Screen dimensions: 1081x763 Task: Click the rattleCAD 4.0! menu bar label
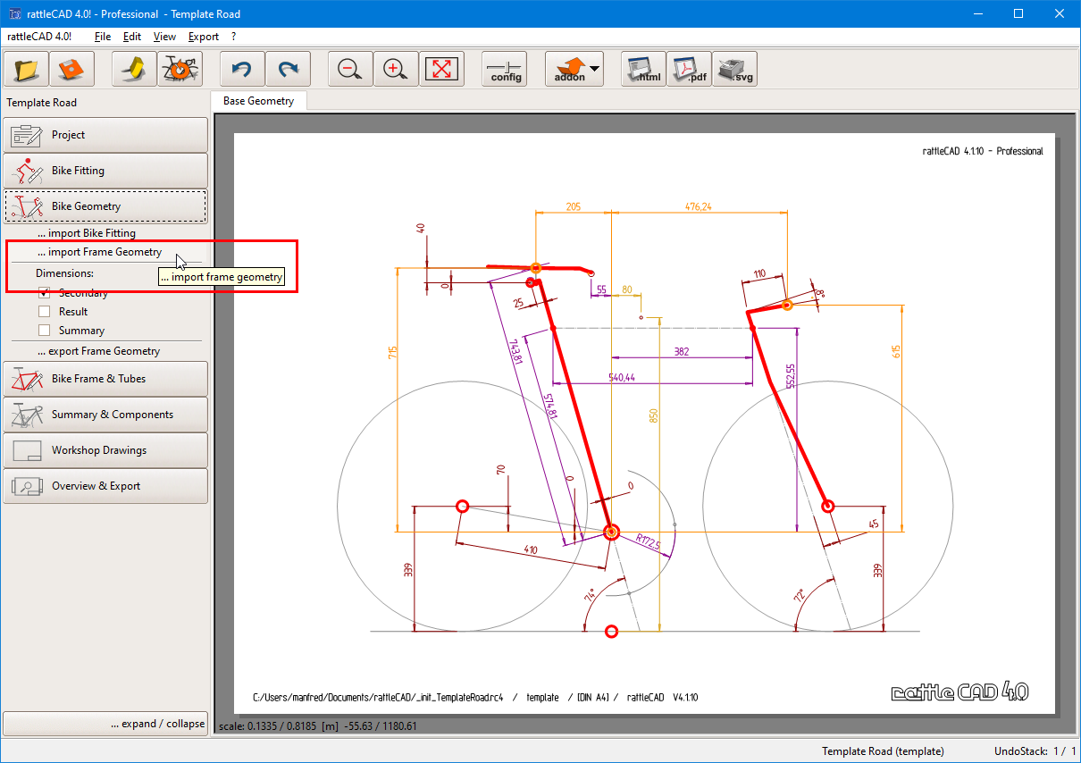(39, 37)
